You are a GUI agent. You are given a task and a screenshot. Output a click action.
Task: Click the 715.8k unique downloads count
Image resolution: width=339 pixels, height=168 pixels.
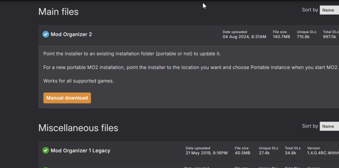click(x=303, y=37)
